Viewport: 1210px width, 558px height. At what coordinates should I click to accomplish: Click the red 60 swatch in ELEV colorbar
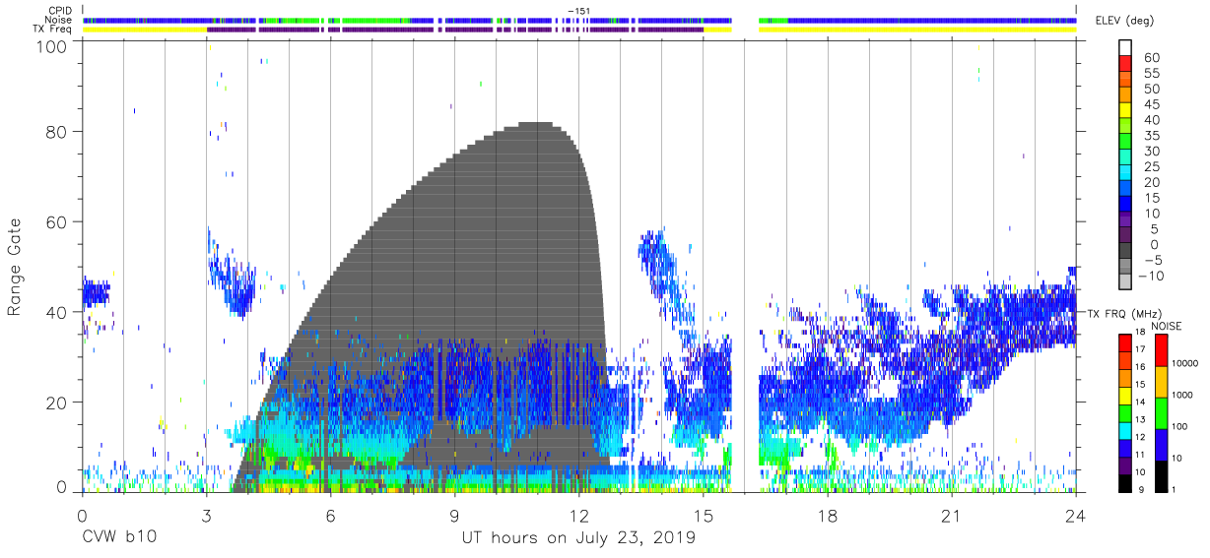1124,64
